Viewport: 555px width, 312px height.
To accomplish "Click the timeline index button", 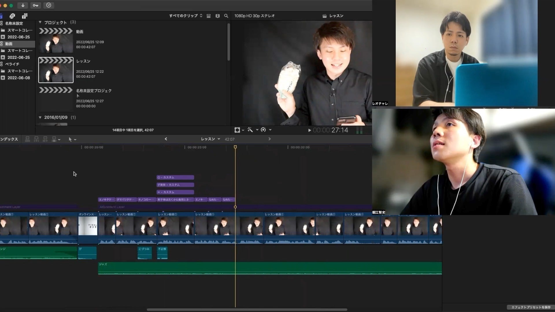I will point(9,139).
